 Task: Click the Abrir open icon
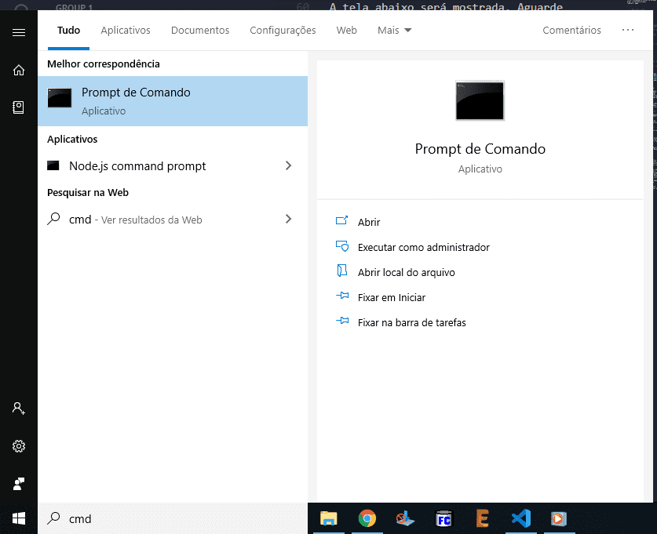pyautogui.click(x=342, y=220)
